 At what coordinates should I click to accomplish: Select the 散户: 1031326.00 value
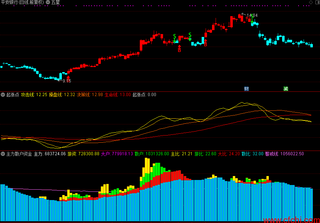152,154
